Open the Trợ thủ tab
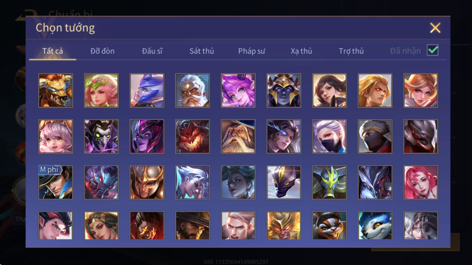 (x=351, y=51)
